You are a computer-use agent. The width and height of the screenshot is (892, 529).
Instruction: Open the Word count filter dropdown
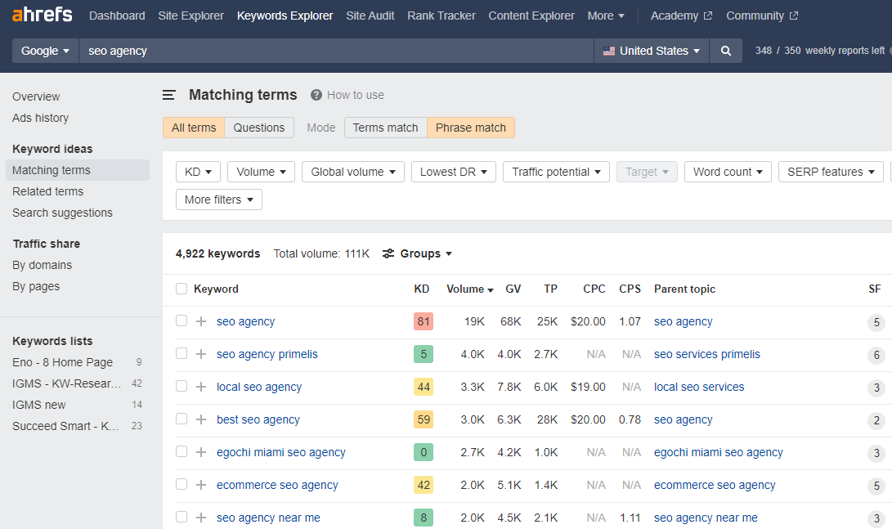pyautogui.click(x=728, y=172)
